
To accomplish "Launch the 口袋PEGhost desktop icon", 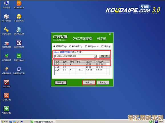I will [x=19, y=57].
